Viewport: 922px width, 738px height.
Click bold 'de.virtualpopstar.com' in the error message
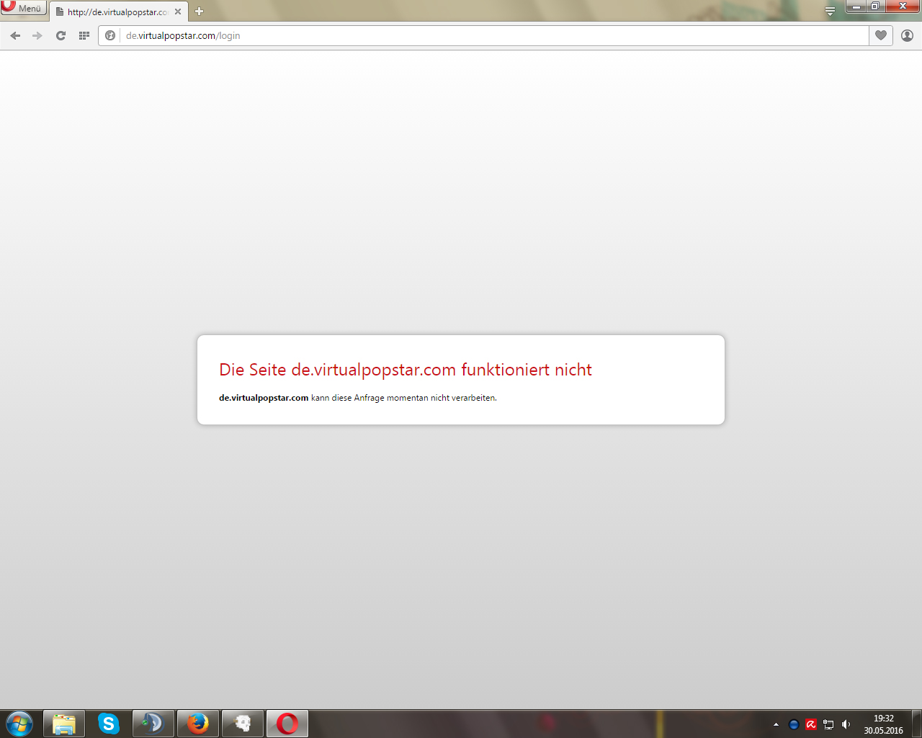pos(264,398)
